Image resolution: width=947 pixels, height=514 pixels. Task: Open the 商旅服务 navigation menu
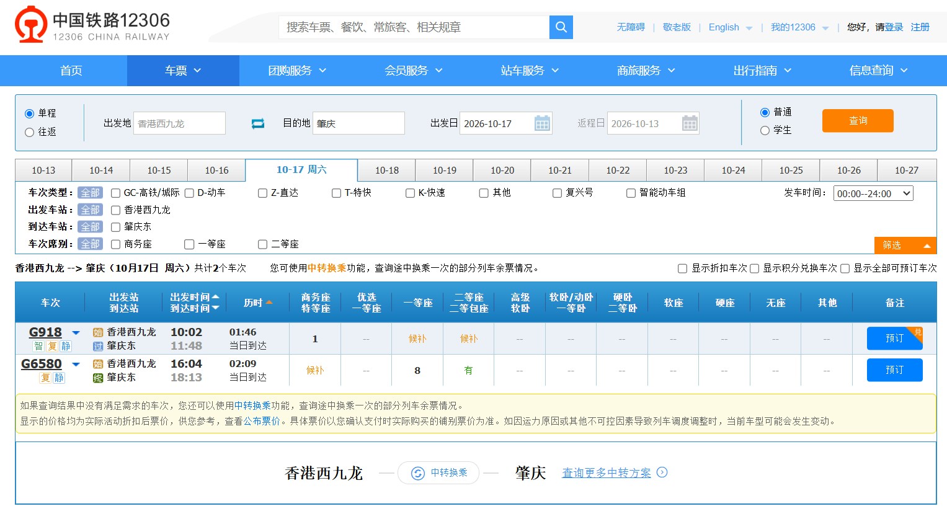(646, 71)
